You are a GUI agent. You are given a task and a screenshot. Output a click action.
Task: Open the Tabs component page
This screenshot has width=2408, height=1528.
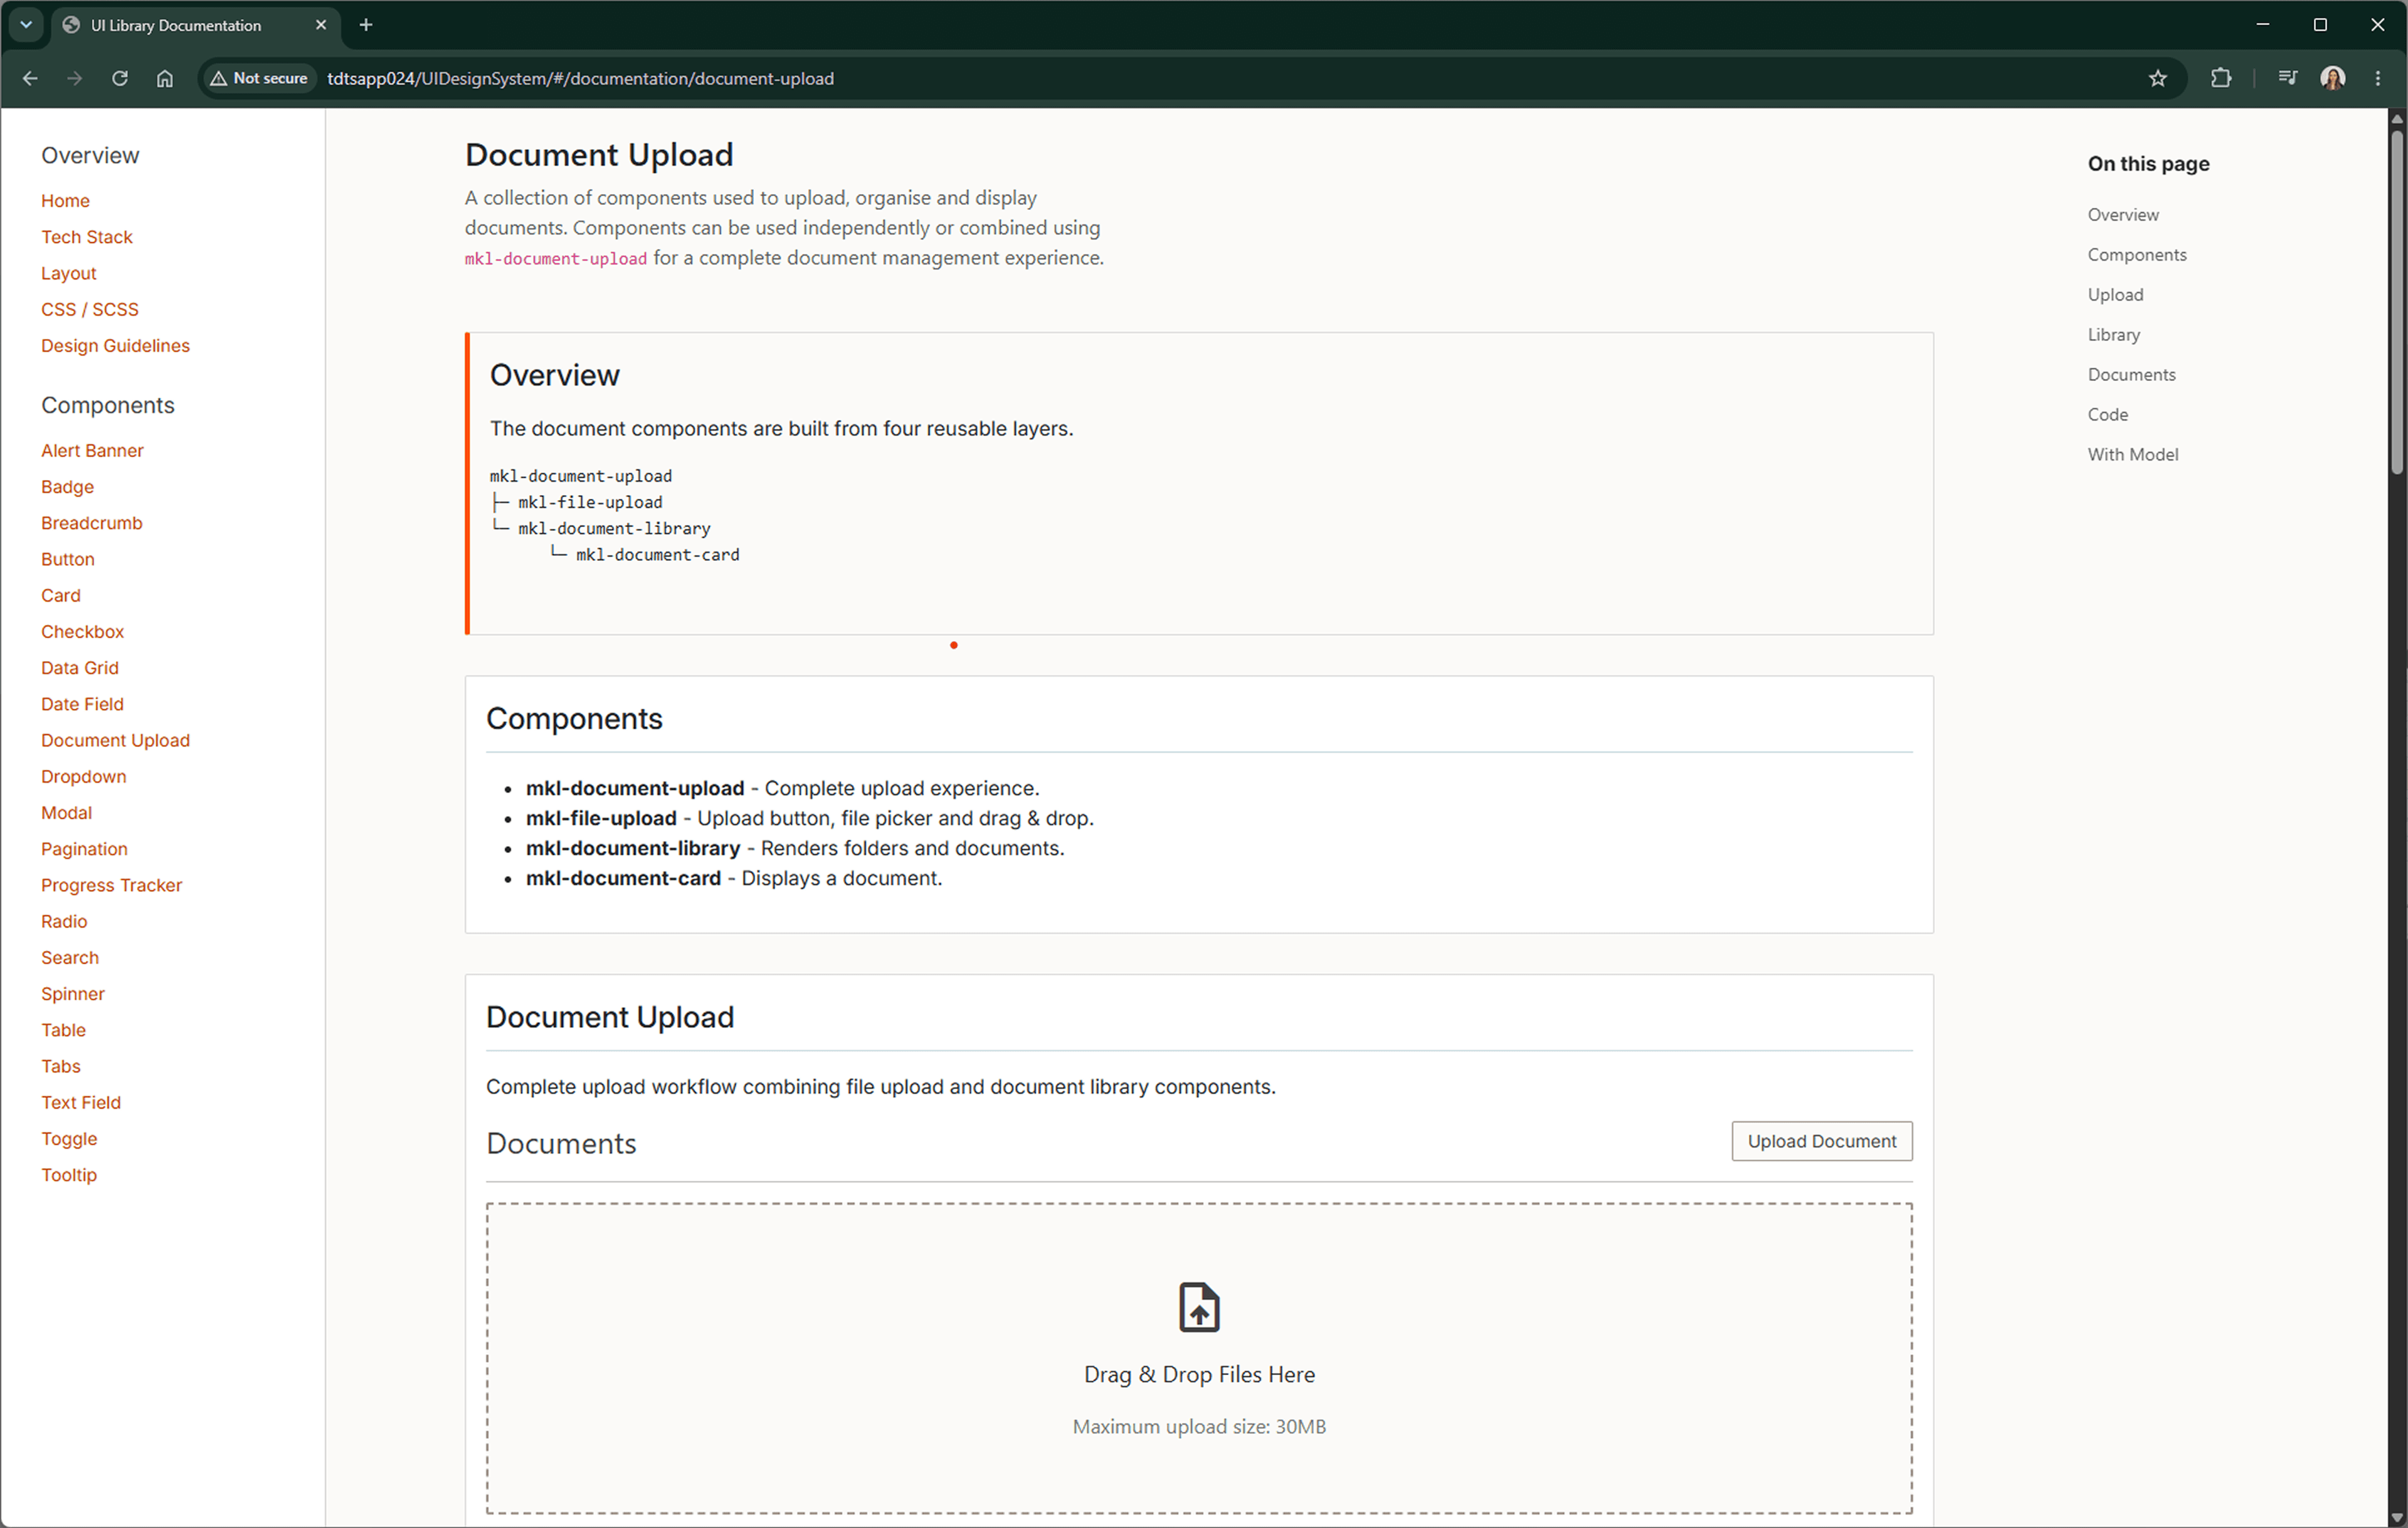click(61, 1066)
